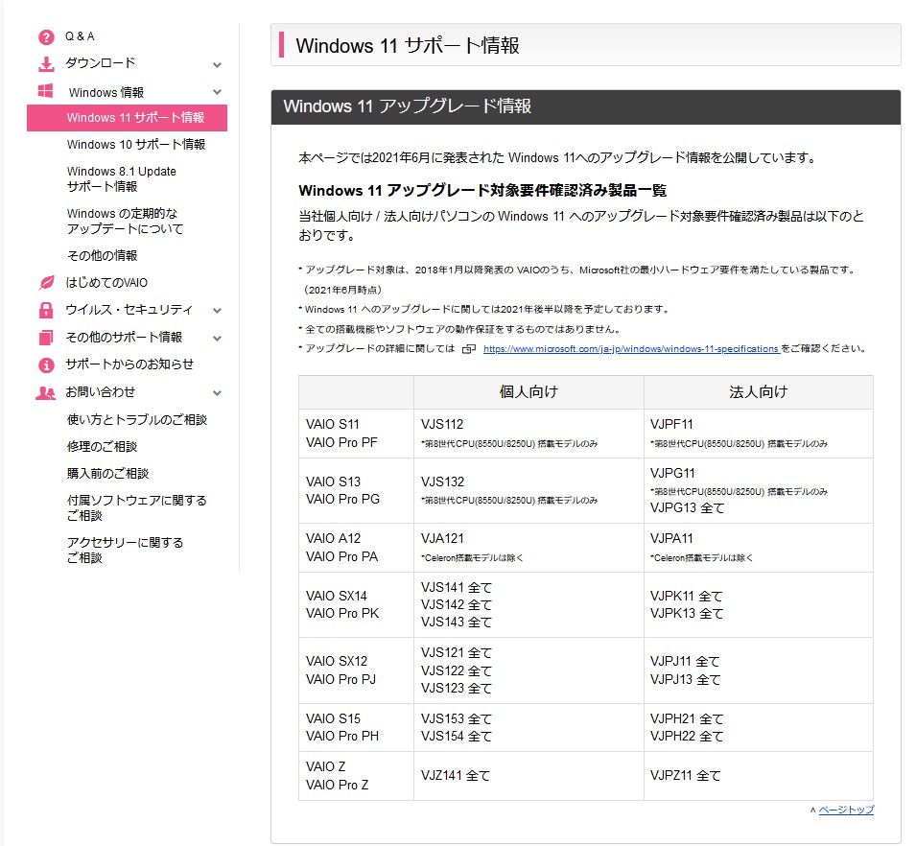Open 使い方とトラブルのご相談 link
The image size is (916, 846).
[x=137, y=419]
